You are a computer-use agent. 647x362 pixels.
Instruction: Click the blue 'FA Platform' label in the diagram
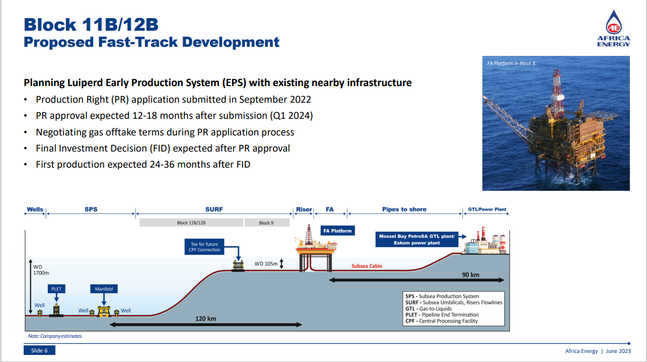338,231
